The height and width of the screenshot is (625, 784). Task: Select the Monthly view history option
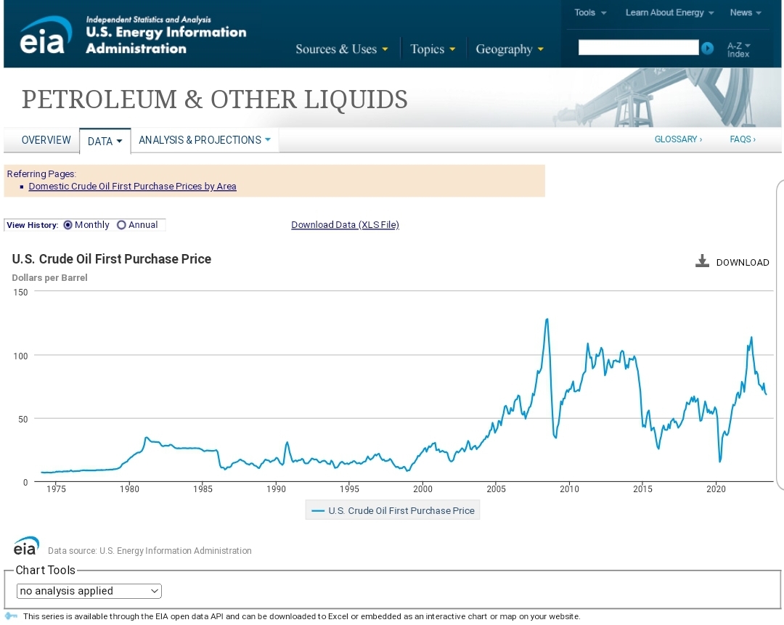[68, 225]
